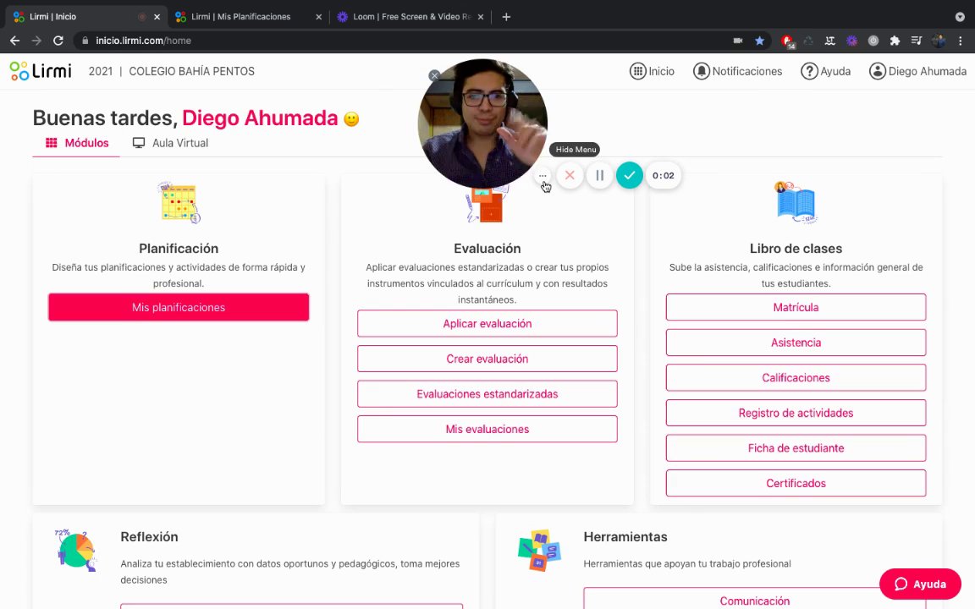Finish recording with the green checkmark
The width and height of the screenshot is (975, 609).
tap(630, 175)
